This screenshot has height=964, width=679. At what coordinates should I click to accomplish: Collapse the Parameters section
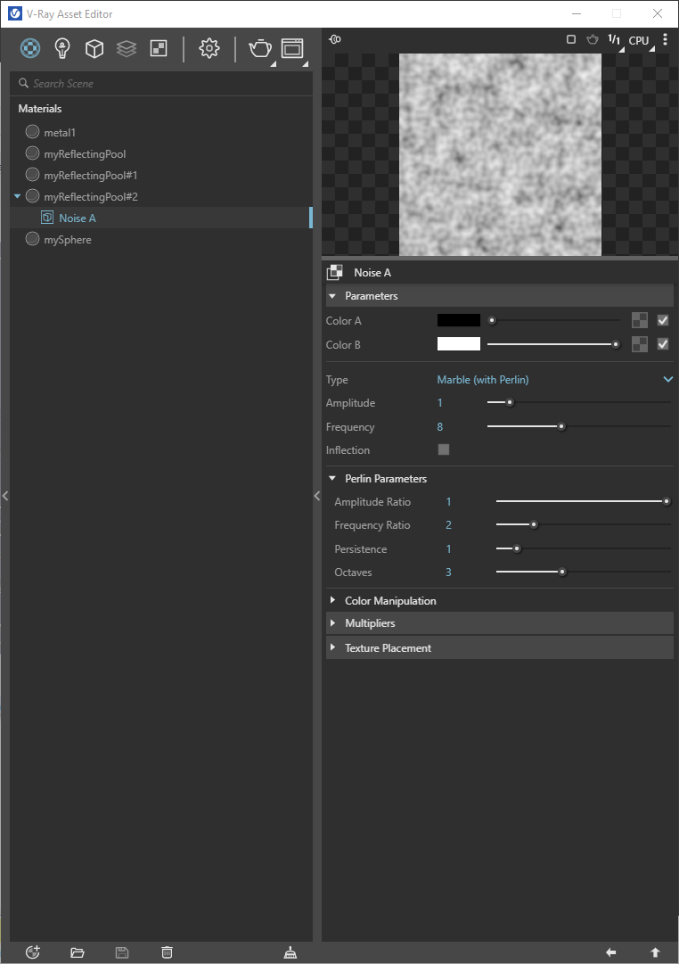[332, 296]
